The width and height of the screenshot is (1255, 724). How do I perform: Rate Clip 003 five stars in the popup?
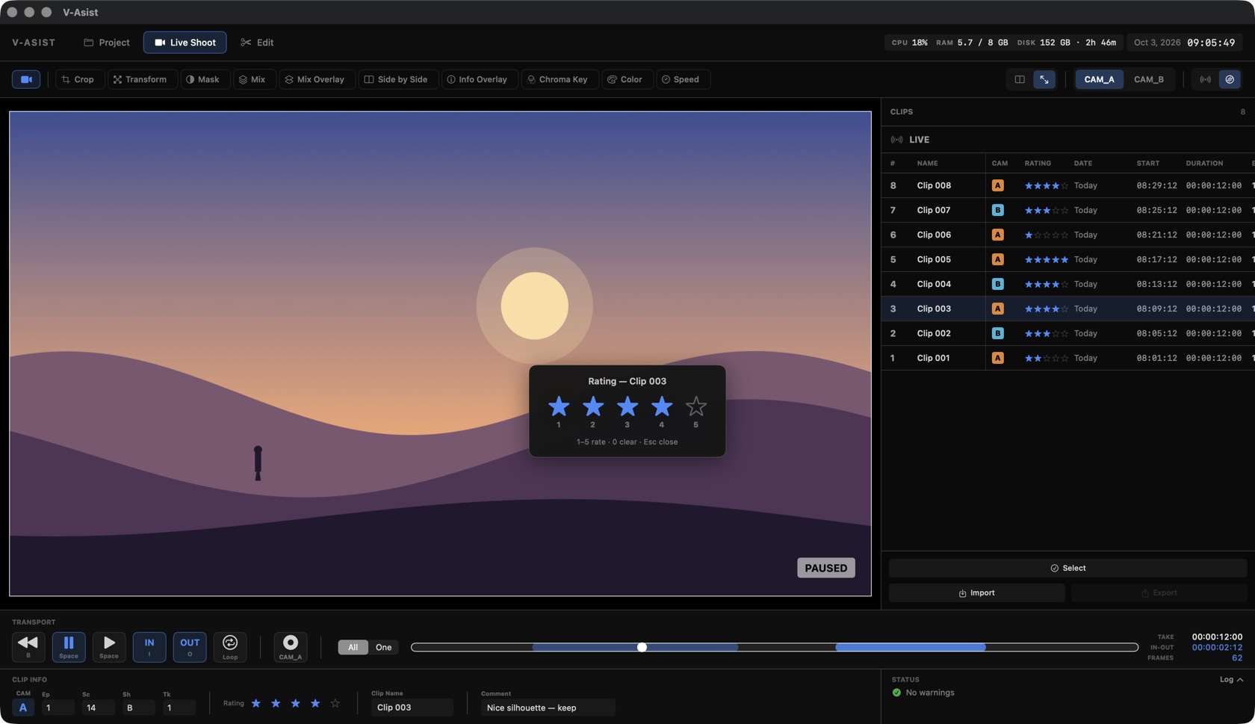695,406
